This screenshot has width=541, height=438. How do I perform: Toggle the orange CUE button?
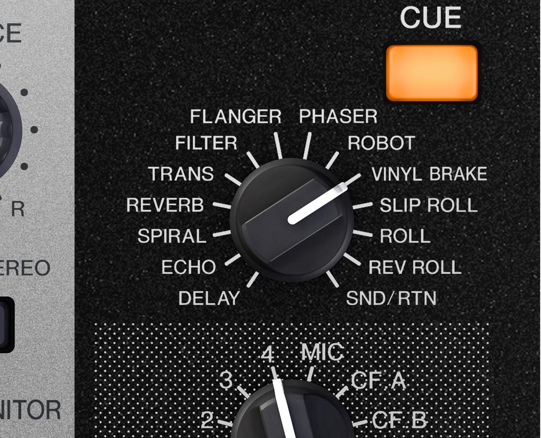[432, 73]
